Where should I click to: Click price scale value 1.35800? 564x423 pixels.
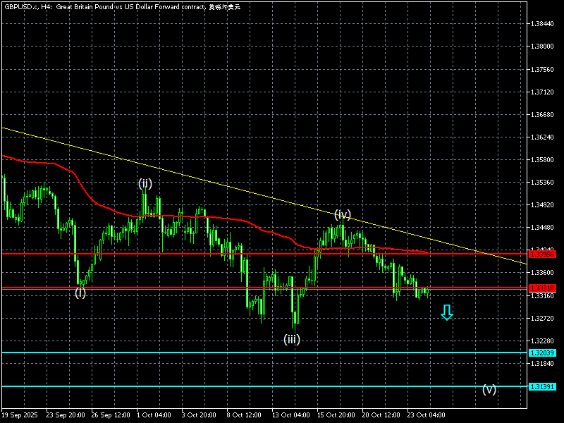point(542,160)
